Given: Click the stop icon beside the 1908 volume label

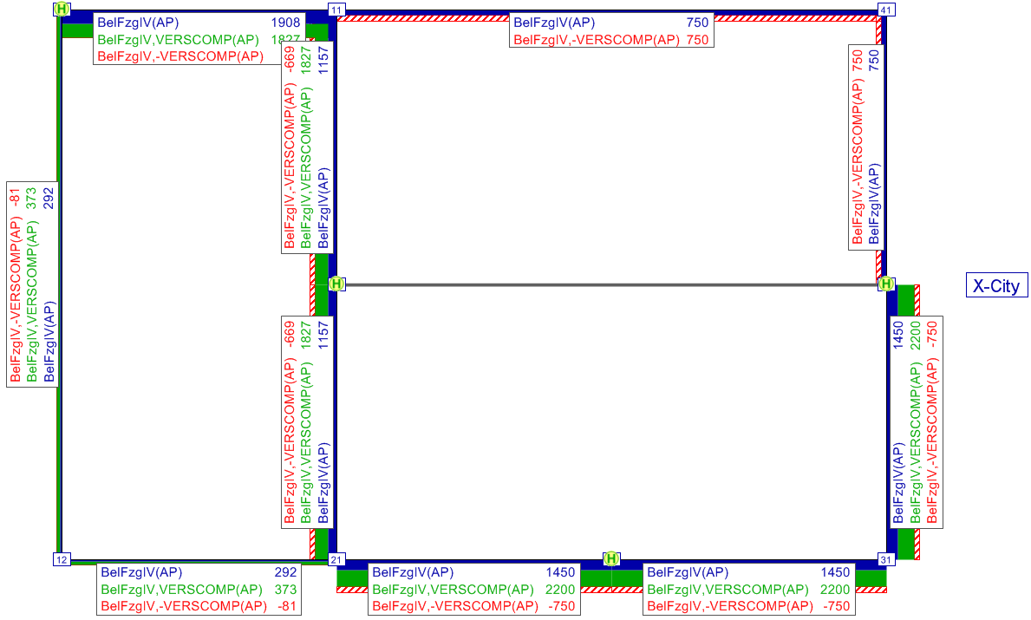Looking at the screenshot, I should click(x=61, y=9).
